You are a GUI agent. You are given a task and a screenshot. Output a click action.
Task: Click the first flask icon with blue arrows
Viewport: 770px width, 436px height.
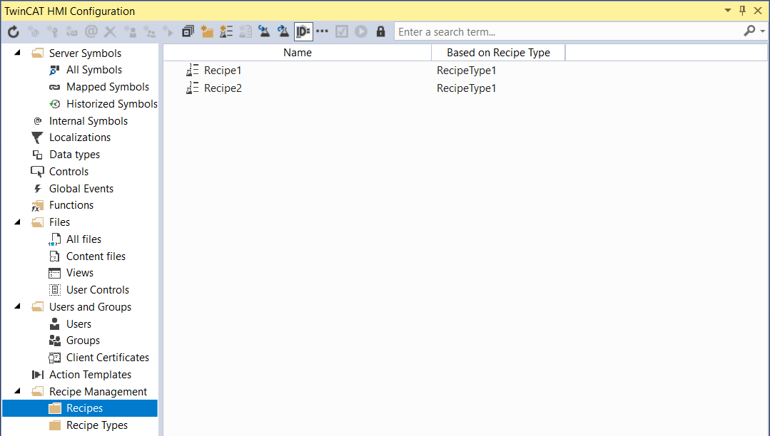(x=264, y=32)
